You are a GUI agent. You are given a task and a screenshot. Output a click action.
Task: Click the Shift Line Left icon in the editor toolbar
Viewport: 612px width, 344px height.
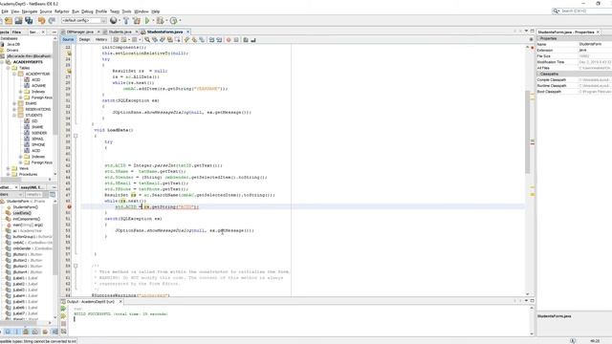[211, 39]
